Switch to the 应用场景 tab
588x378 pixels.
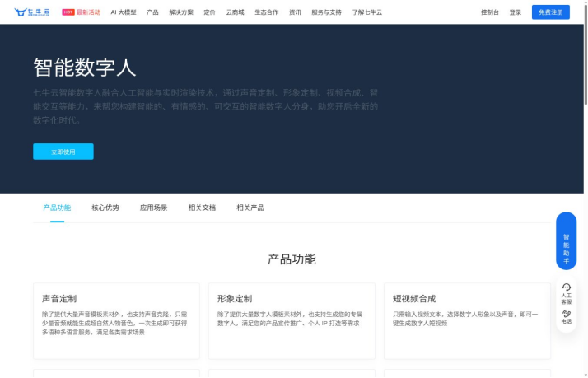tap(154, 208)
